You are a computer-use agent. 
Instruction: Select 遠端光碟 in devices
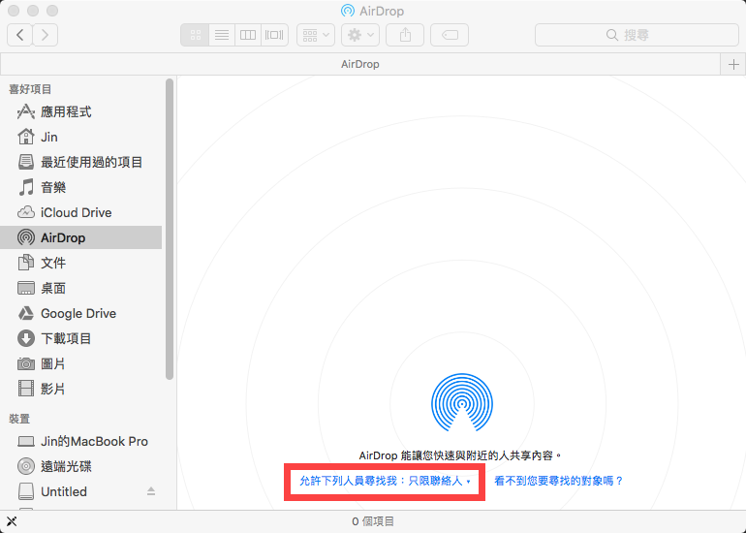(80, 466)
